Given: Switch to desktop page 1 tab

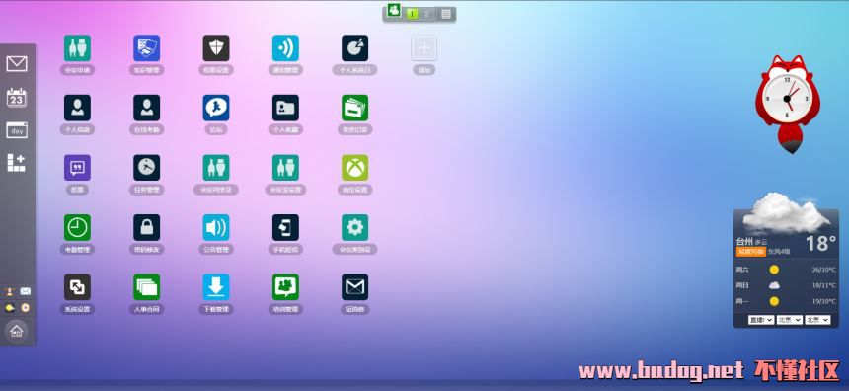Looking at the screenshot, I should coord(412,14).
